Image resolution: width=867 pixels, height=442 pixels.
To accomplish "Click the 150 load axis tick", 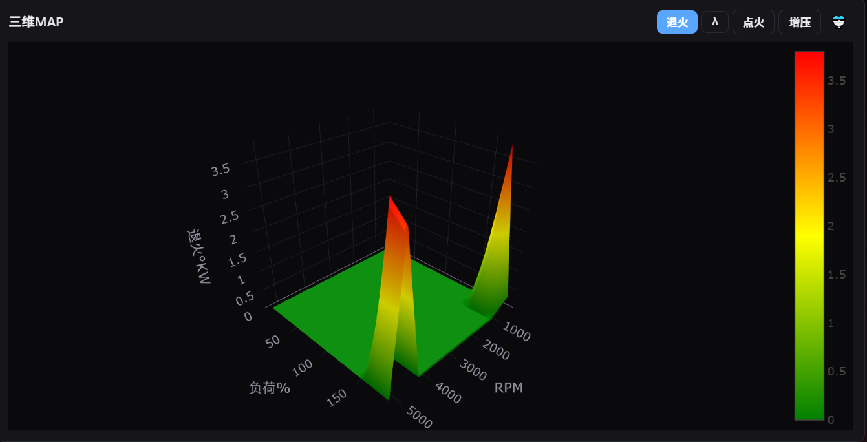I will coord(337,397).
